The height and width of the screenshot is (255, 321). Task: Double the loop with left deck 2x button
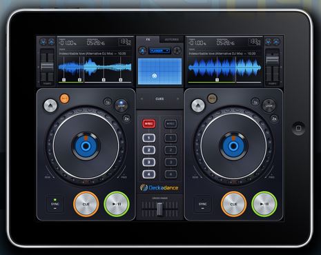coord(126,119)
